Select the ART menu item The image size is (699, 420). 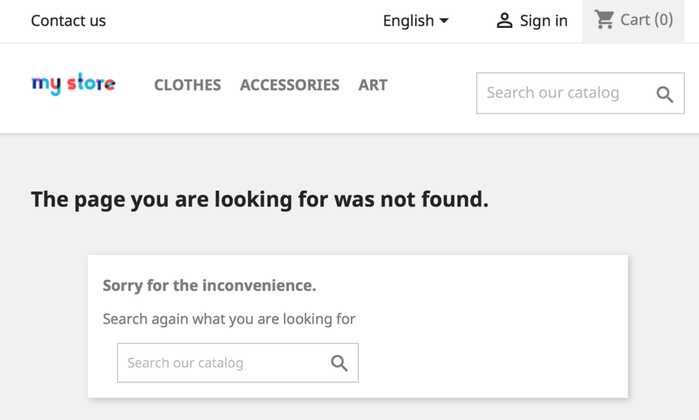pyautogui.click(x=373, y=84)
